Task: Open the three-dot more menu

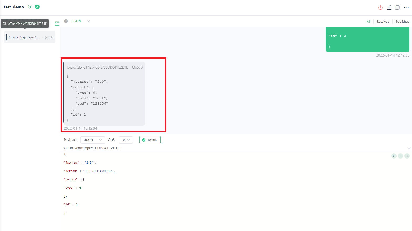Action: pos(406,7)
